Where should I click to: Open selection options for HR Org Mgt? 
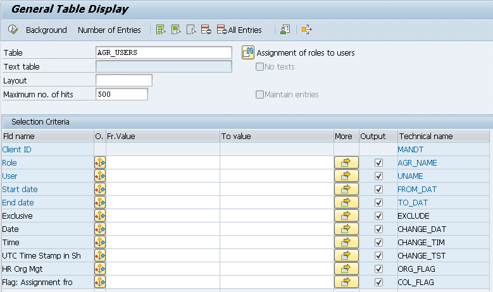point(100,269)
